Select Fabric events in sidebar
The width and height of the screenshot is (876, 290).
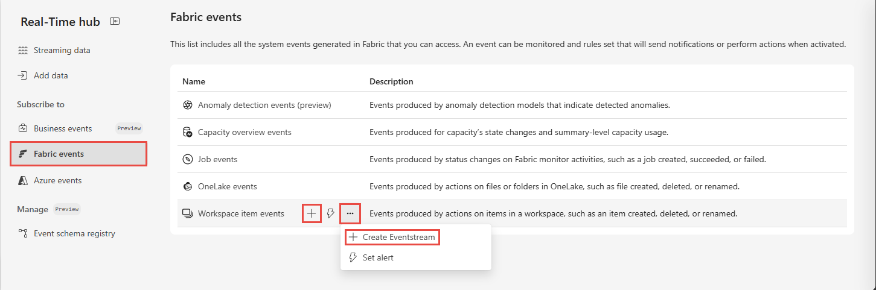[78, 154]
